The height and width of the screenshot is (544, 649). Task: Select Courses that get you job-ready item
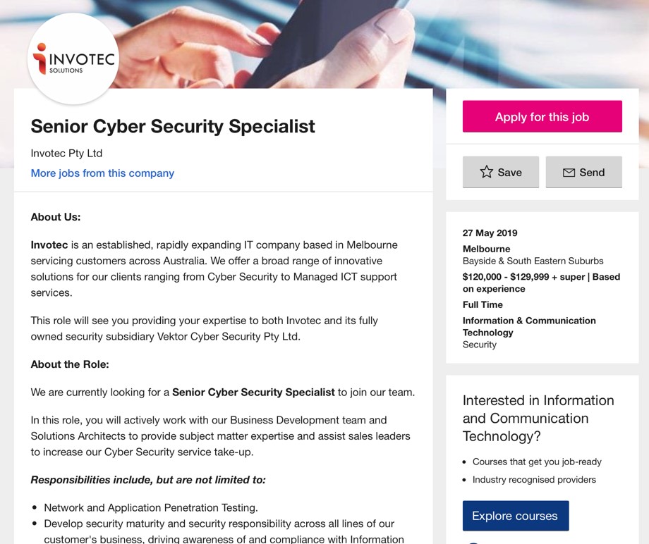(x=537, y=462)
